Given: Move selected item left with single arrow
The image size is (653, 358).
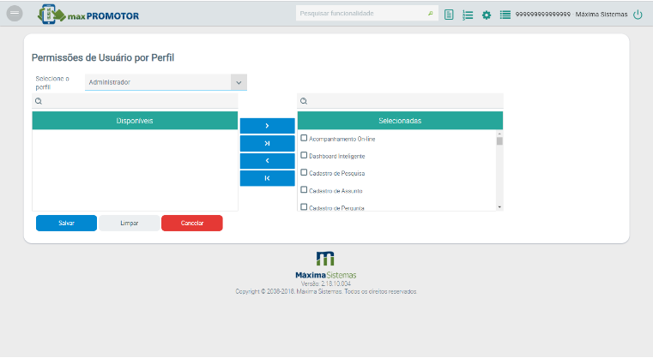Looking at the screenshot, I should (268, 160).
